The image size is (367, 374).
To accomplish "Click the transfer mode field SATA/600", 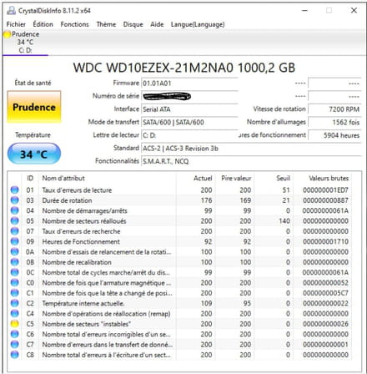I will click(189, 122).
